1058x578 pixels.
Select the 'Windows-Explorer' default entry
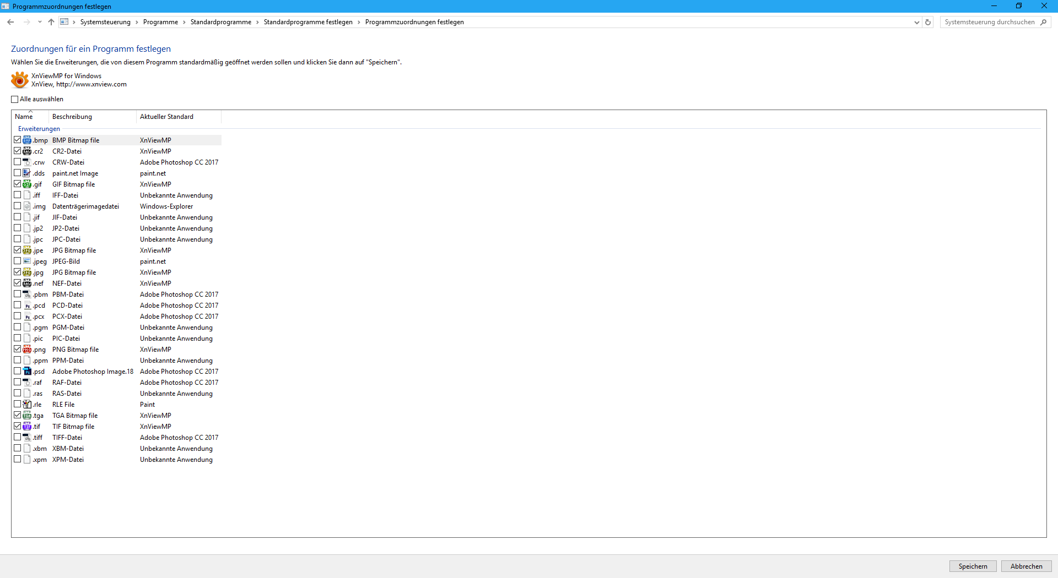(x=166, y=206)
